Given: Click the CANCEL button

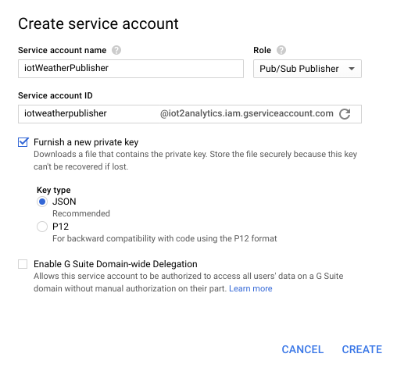Looking at the screenshot, I should tap(302, 349).
